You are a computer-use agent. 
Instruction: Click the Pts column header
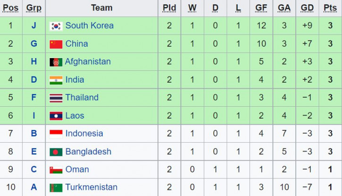coord(330,8)
